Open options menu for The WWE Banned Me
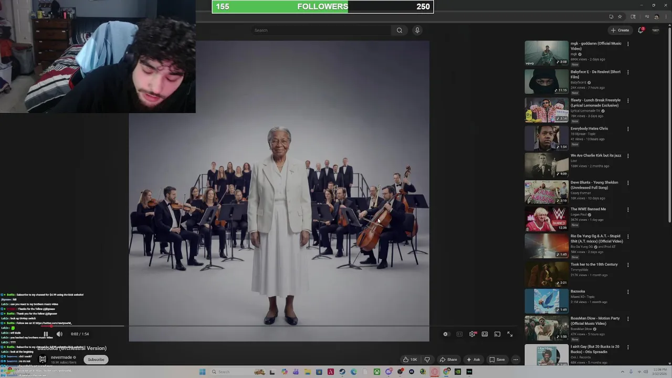This screenshot has height=378, width=672. tap(628, 210)
